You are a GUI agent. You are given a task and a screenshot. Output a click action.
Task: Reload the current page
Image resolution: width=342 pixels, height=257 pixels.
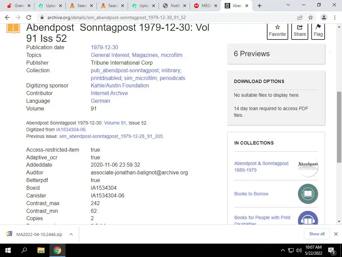click(29, 17)
